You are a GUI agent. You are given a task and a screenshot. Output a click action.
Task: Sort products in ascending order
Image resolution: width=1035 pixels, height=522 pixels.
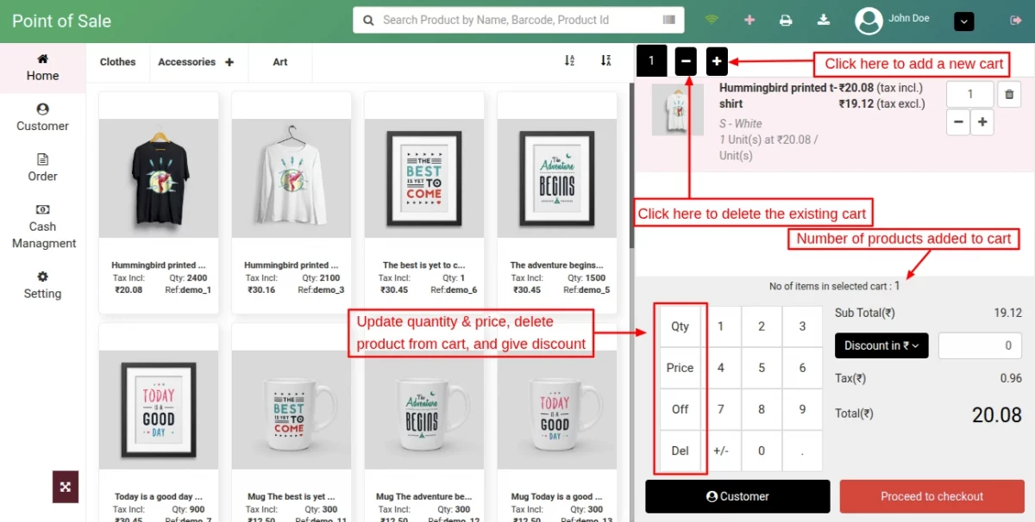tap(569, 61)
